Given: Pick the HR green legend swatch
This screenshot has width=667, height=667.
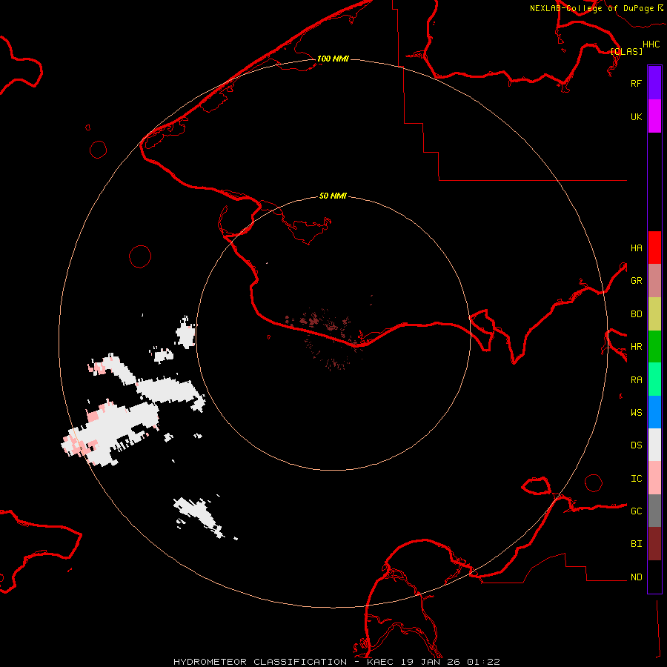Looking at the screenshot, I should tap(654, 347).
